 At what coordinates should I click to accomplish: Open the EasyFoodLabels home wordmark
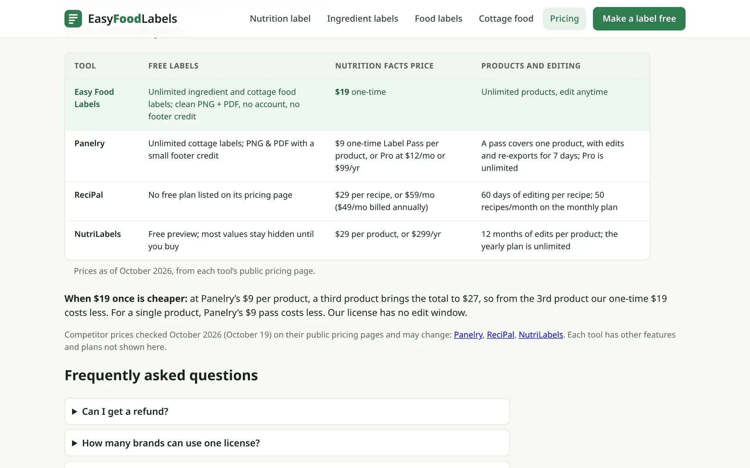point(133,19)
